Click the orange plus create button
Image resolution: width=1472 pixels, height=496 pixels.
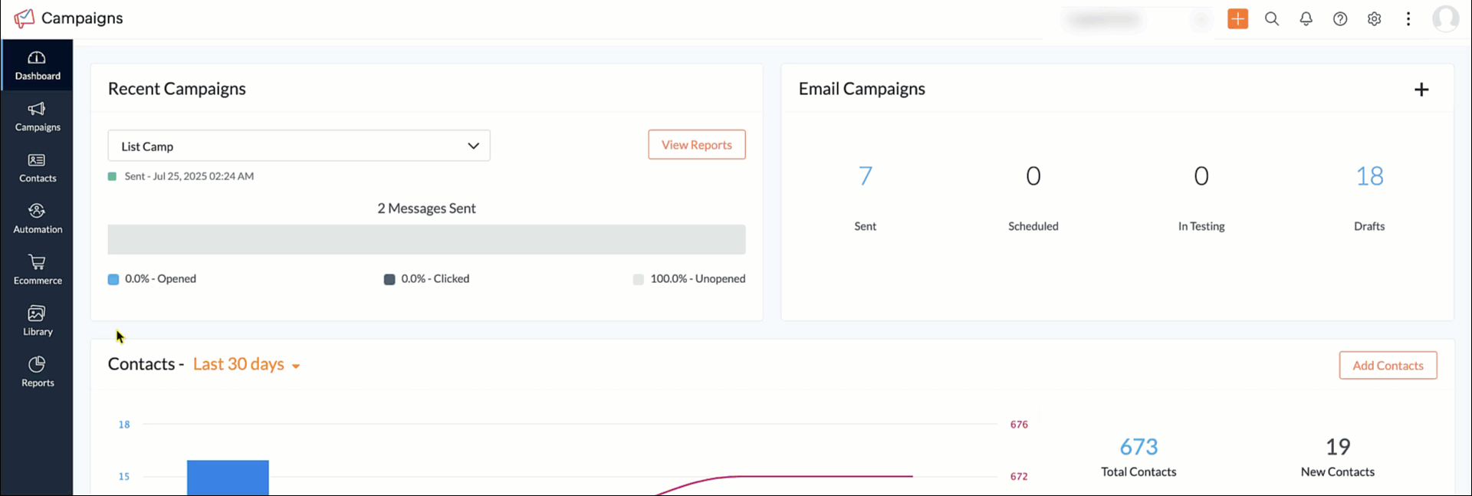[x=1237, y=18]
